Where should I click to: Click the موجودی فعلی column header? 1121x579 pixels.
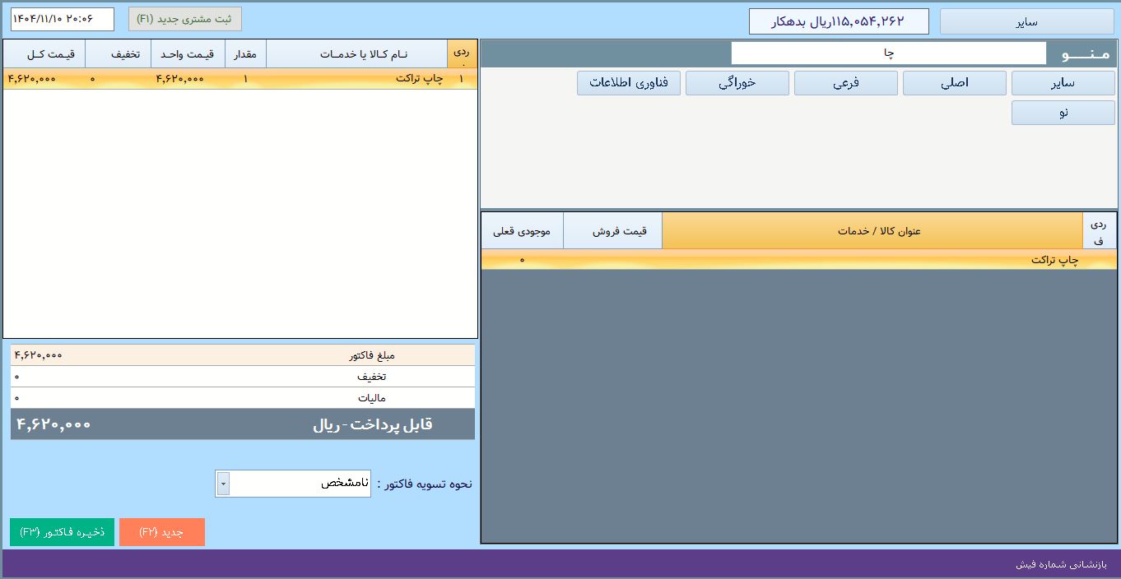522,231
